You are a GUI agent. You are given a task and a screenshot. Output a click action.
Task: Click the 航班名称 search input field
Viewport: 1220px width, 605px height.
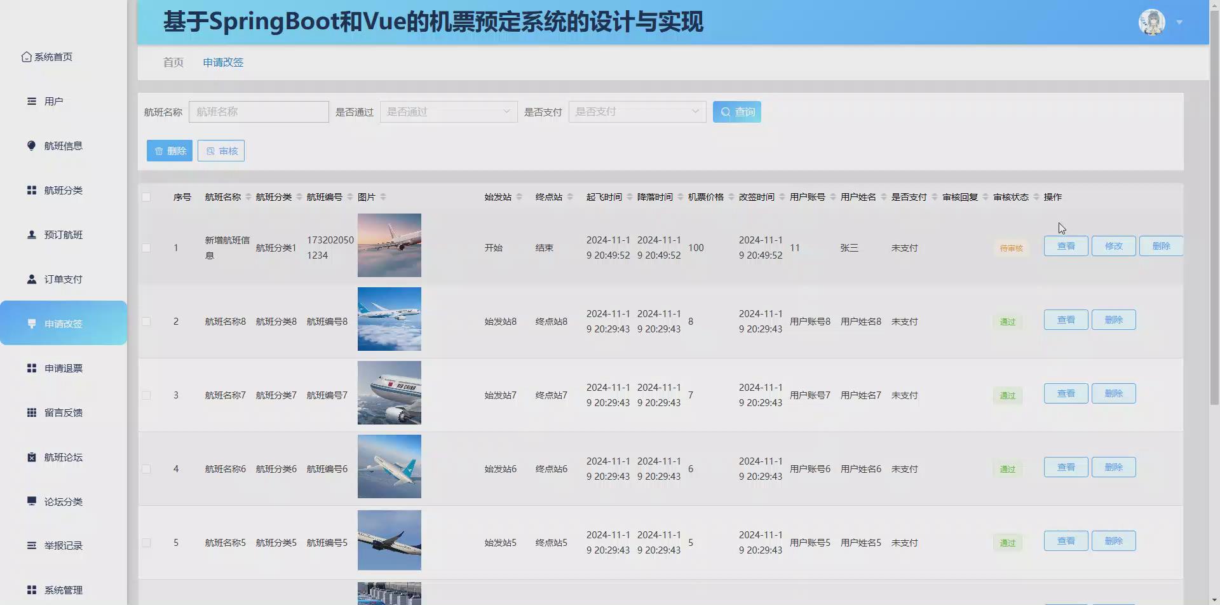coord(259,112)
